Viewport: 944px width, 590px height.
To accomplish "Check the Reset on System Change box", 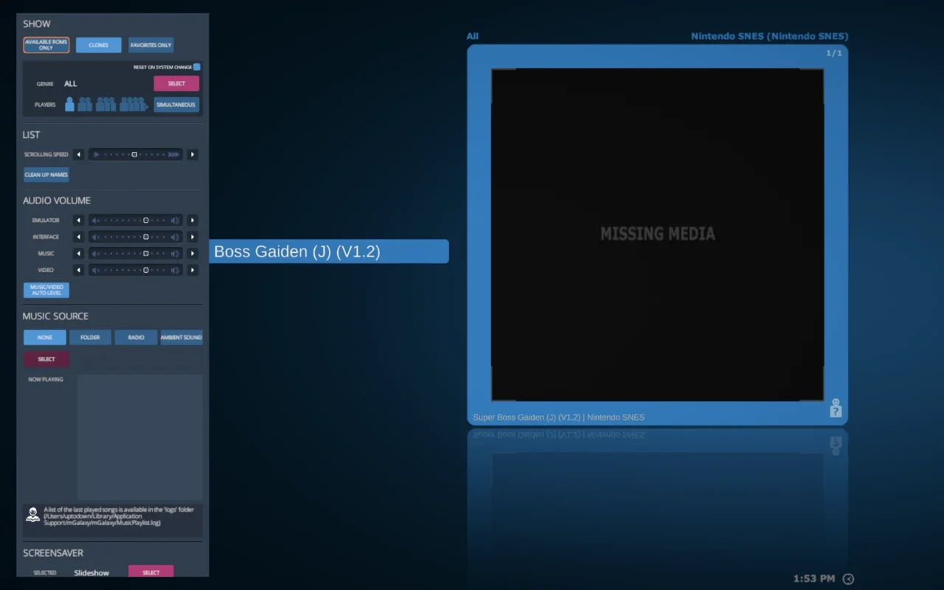I will [x=197, y=67].
